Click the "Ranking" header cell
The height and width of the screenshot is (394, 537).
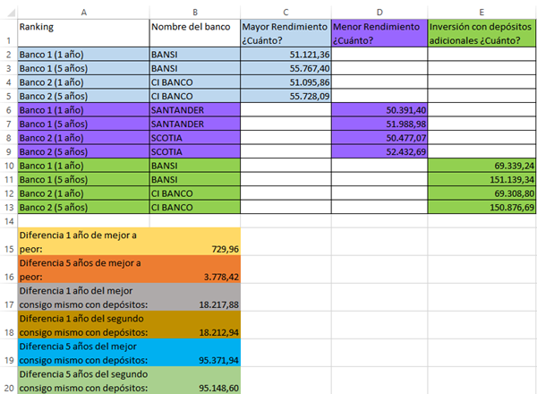82,33
